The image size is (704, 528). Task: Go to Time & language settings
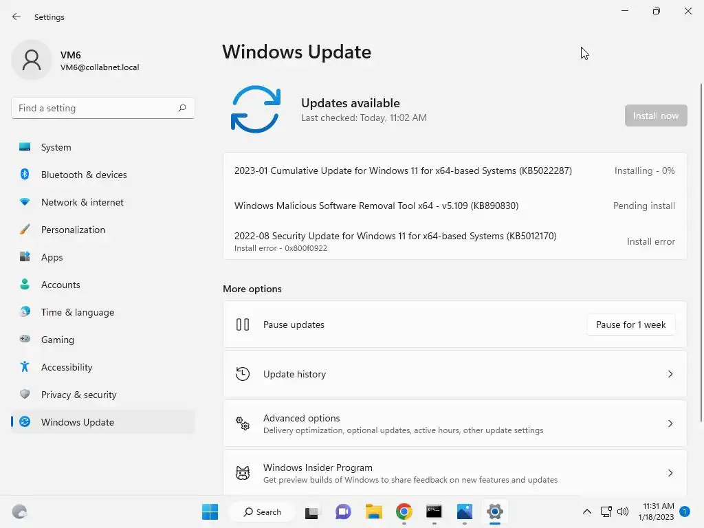(x=103, y=312)
